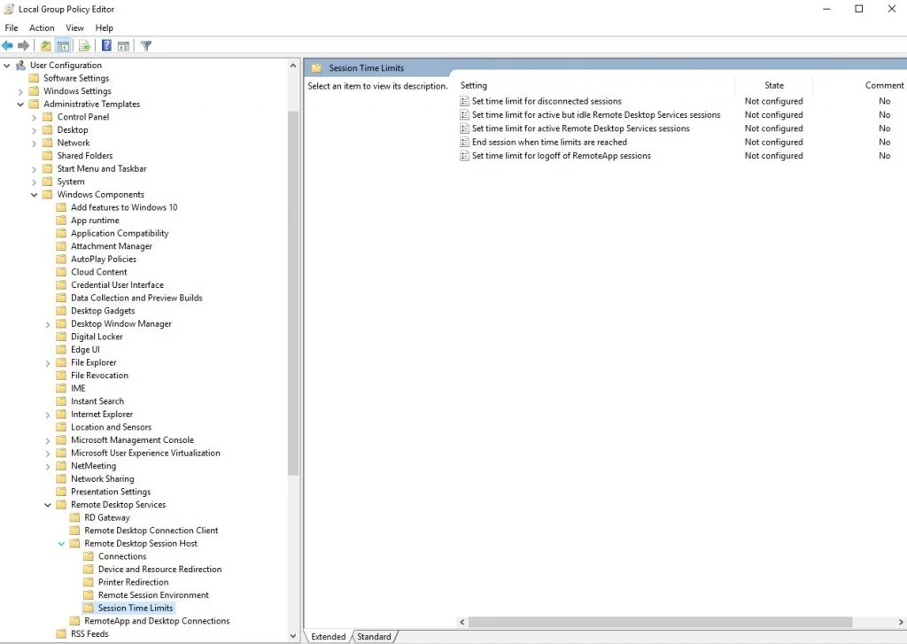Click tree pane scroll down arrow
The height and width of the screenshot is (644, 907).
(x=293, y=635)
